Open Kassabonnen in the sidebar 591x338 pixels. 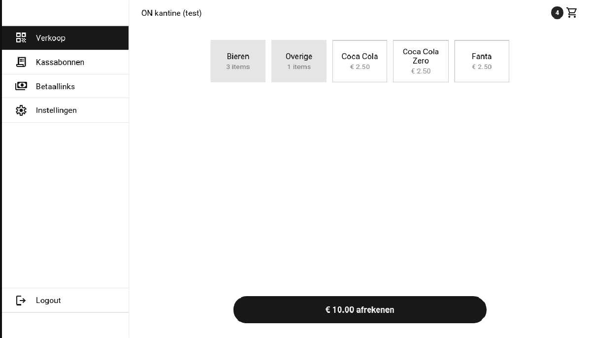click(60, 62)
